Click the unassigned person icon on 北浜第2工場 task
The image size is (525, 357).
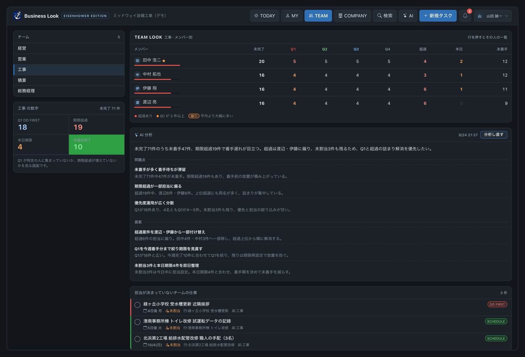[167, 345]
